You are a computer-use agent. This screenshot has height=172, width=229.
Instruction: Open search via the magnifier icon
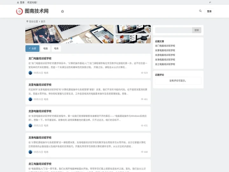pyautogui.click(x=200, y=11)
